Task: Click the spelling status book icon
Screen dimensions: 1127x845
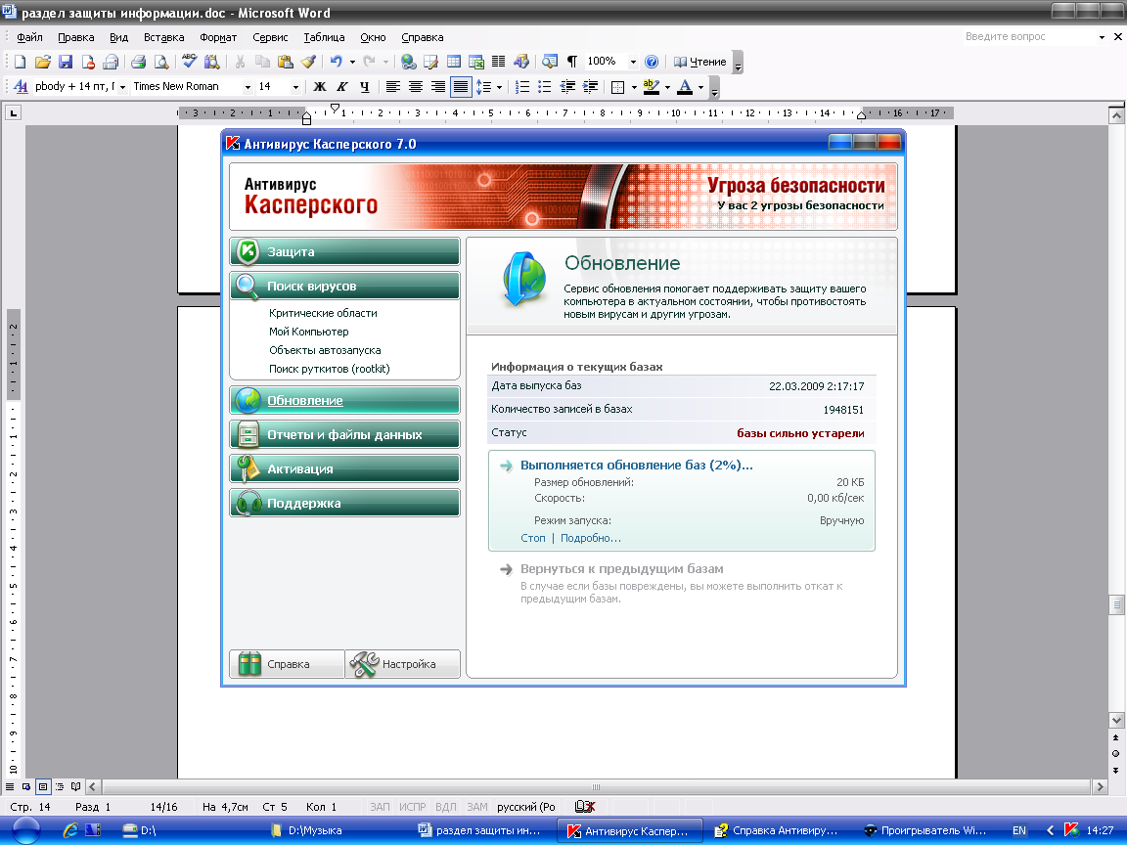Action: tap(585, 807)
